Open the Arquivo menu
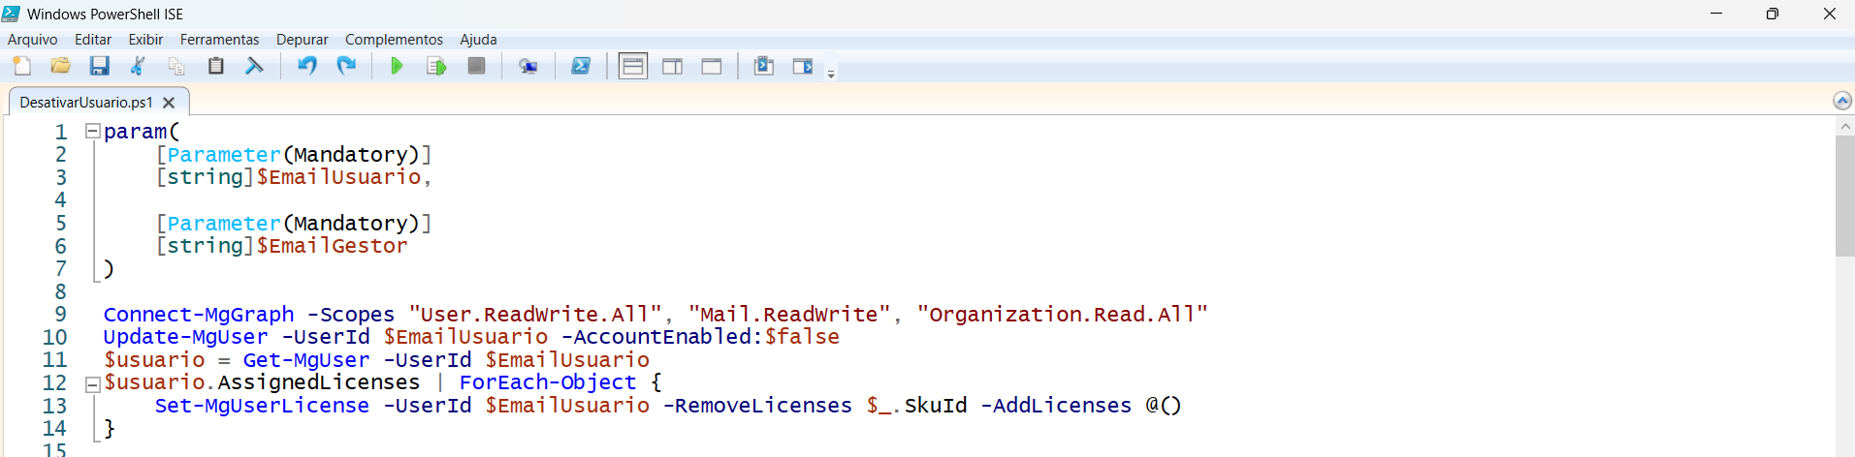This screenshot has height=457, width=1855. coord(33,40)
